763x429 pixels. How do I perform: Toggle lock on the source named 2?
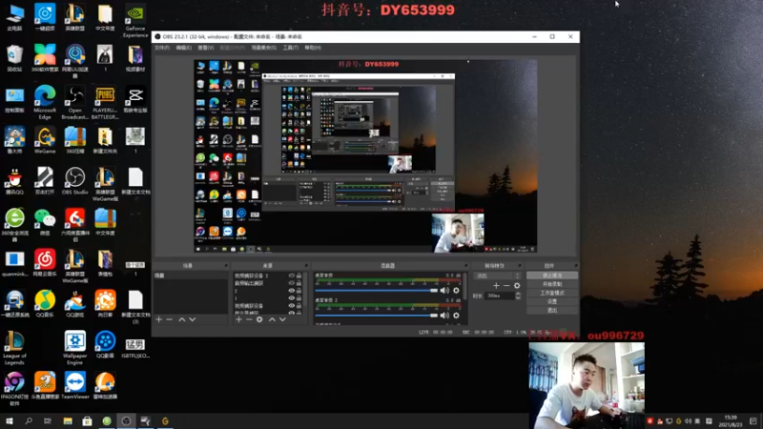(299, 291)
